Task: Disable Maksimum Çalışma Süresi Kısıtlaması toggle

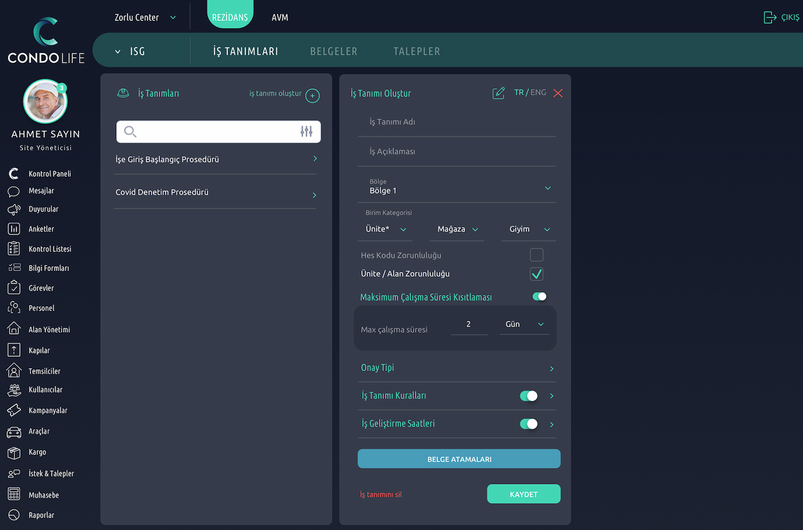Action: tap(539, 297)
